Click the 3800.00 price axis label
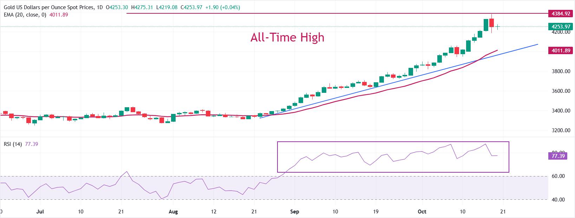This screenshot has height=218, width=575. click(x=561, y=71)
